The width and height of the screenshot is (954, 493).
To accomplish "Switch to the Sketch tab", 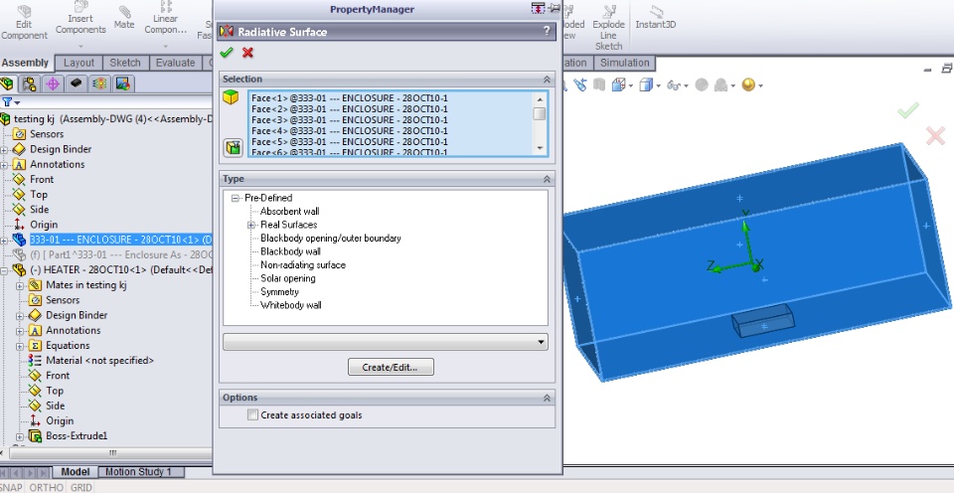I will (125, 63).
